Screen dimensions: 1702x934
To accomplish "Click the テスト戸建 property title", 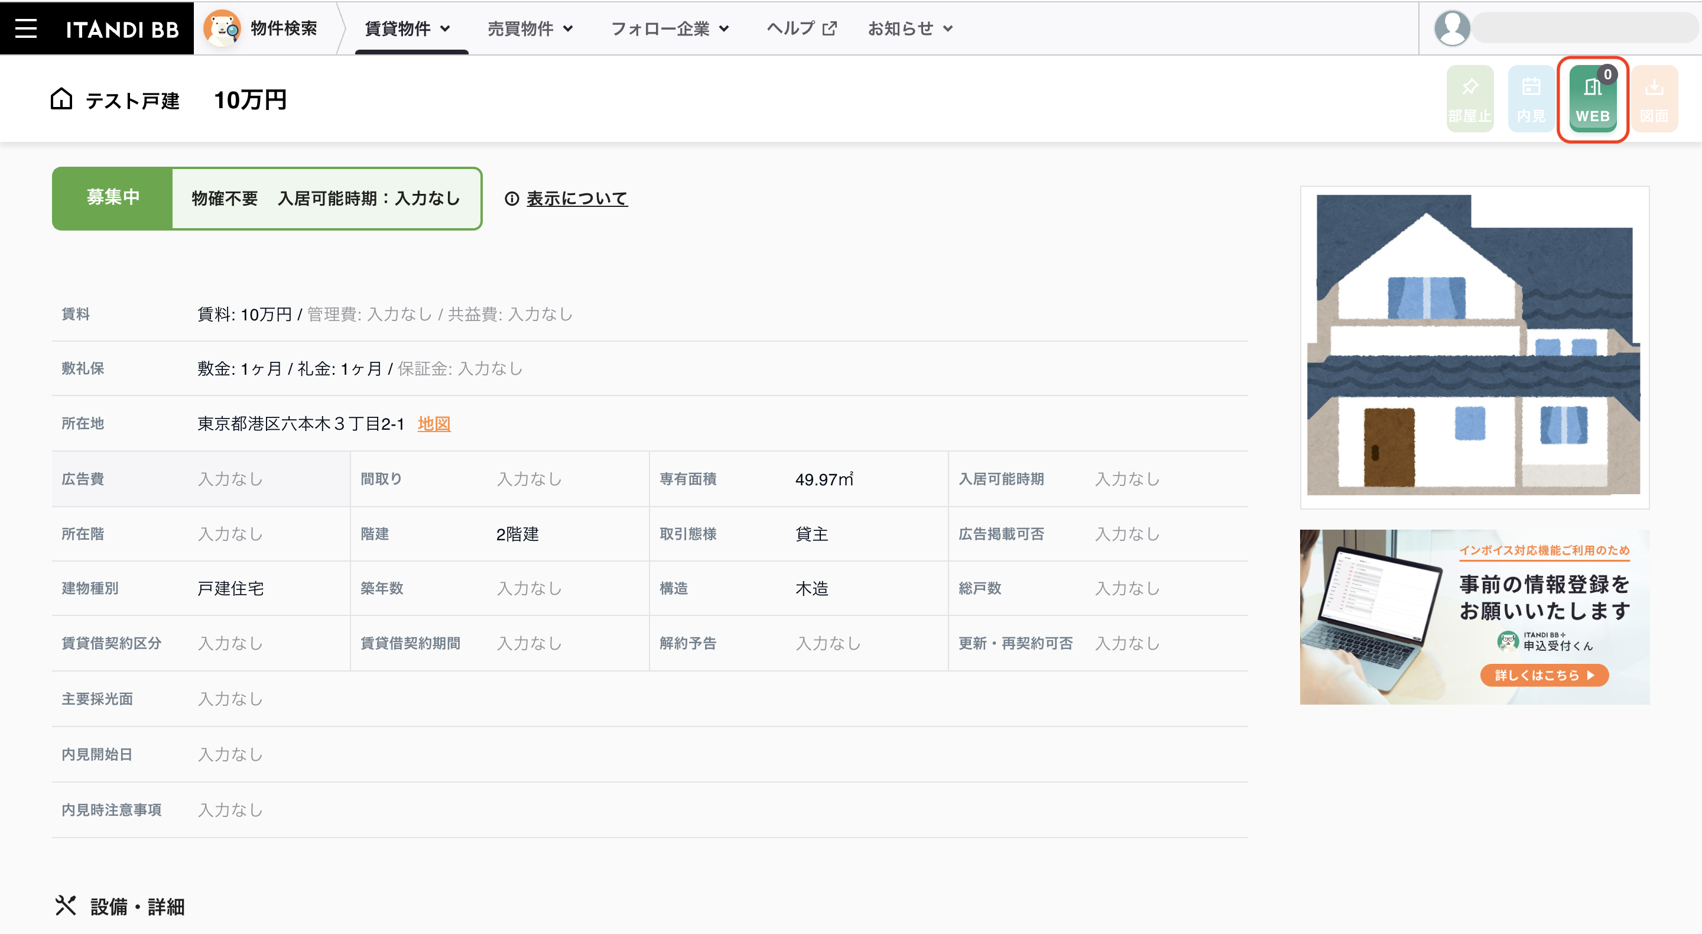I will 133,100.
